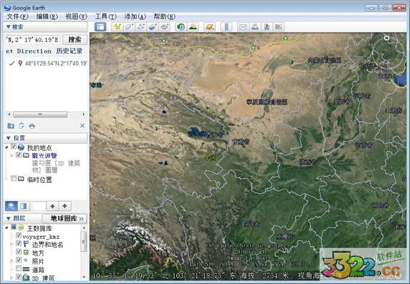The image size is (410, 284).
Task: Enable the 道路 layer checkbox
Action: (x=19, y=268)
